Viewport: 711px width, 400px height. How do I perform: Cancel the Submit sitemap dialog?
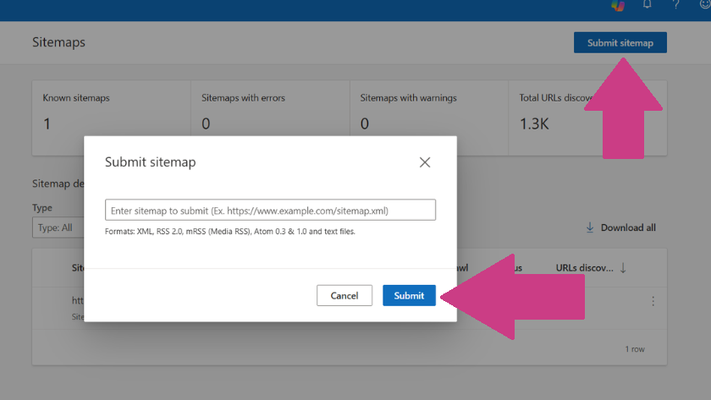344,295
